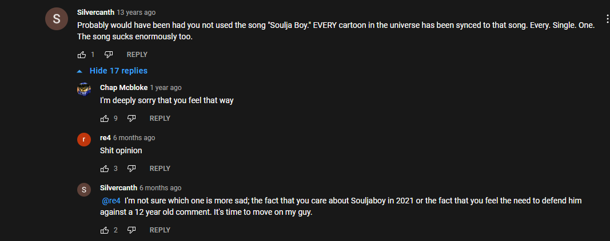Dislike re4's reply

click(131, 169)
